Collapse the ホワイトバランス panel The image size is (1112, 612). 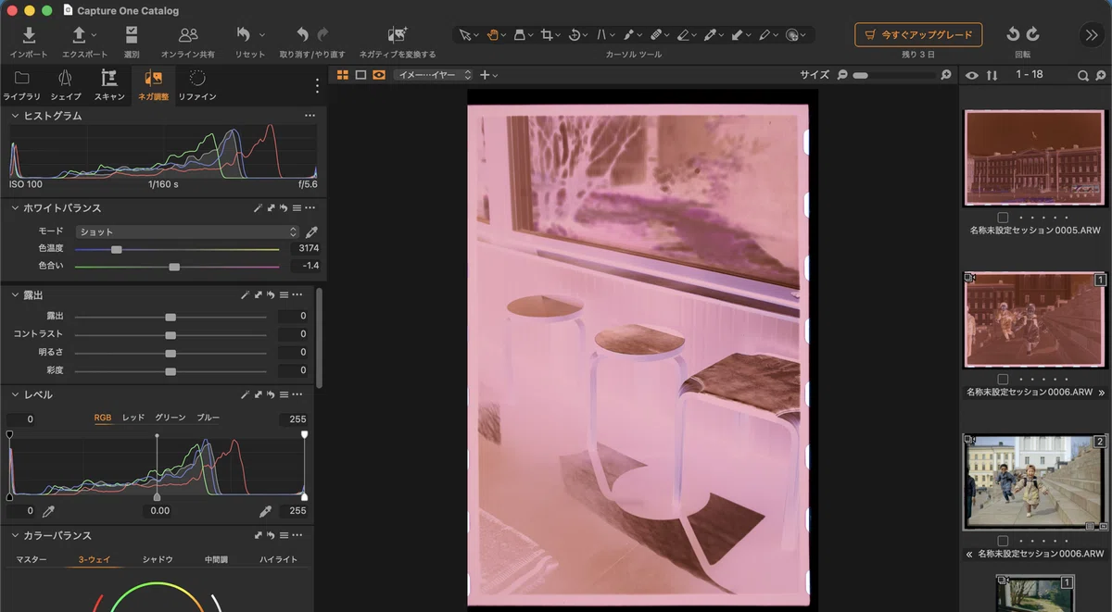pyautogui.click(x=14, y=208)
